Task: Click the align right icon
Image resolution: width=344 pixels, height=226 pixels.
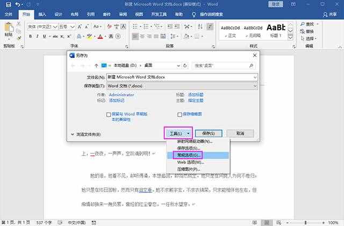Action: [x=149, y=36]
